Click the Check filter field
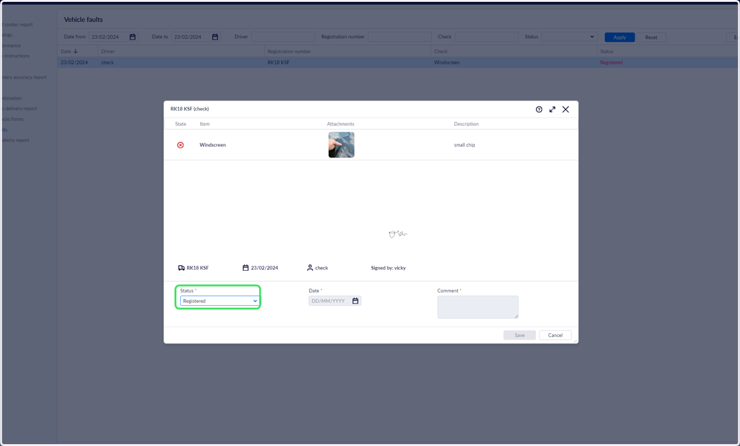The width and height of the screenshot is (740, 446). 487,37
